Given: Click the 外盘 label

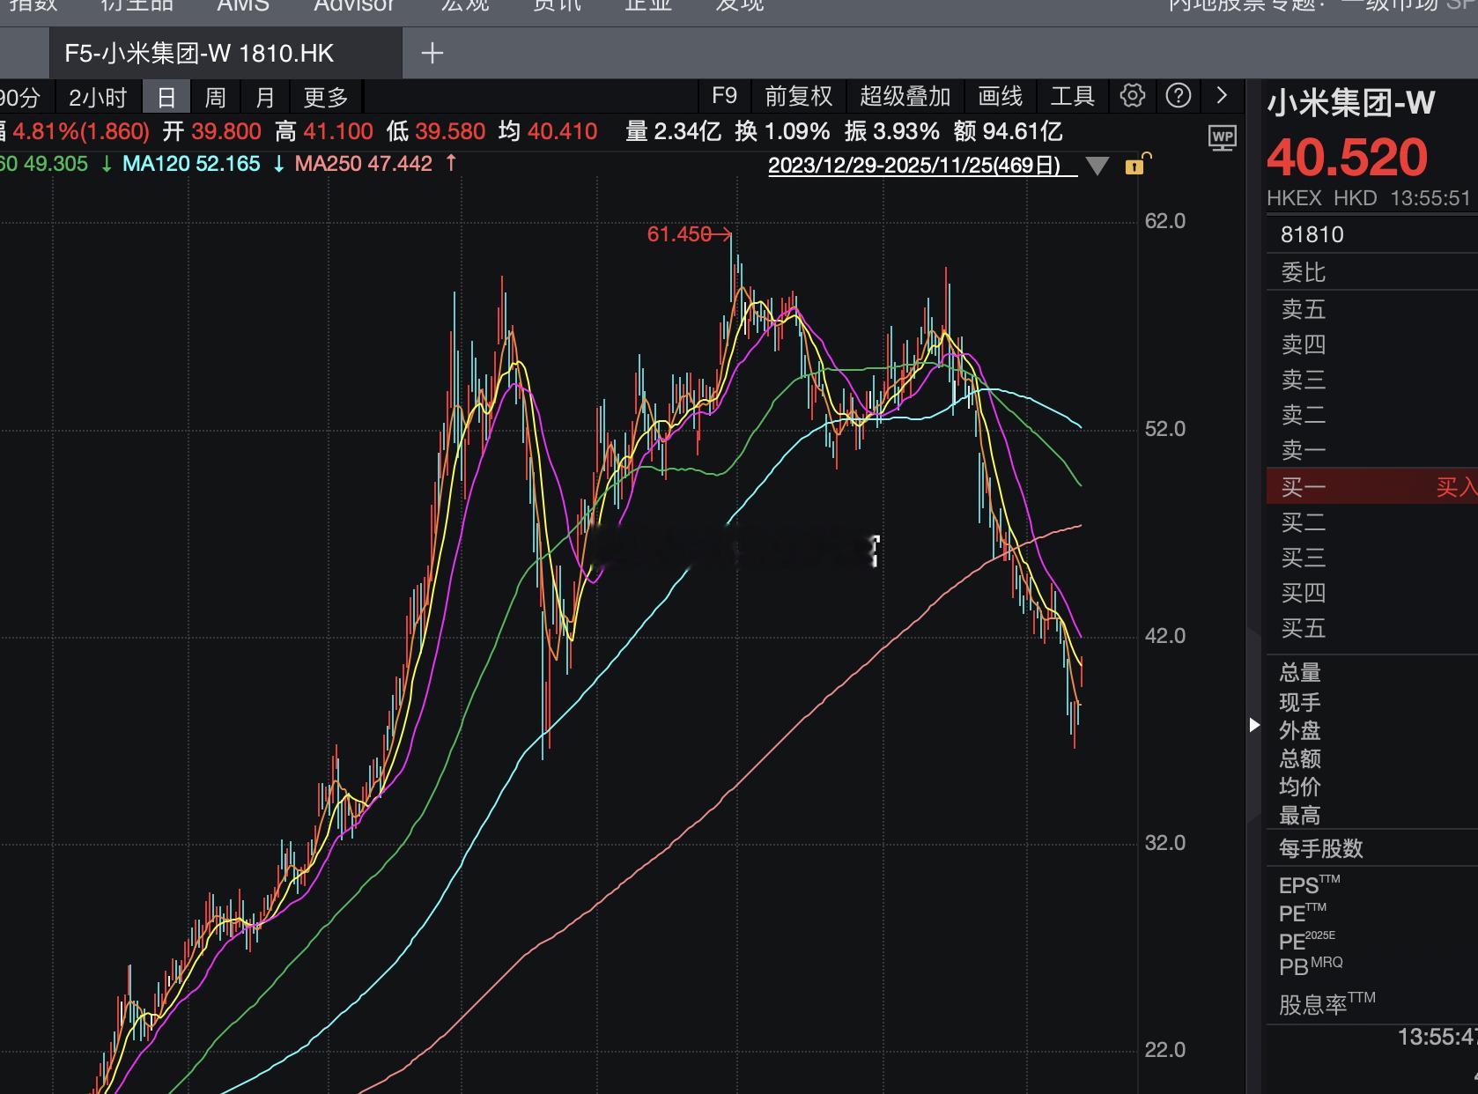Looking at the screenshot, I should 1300,731.
